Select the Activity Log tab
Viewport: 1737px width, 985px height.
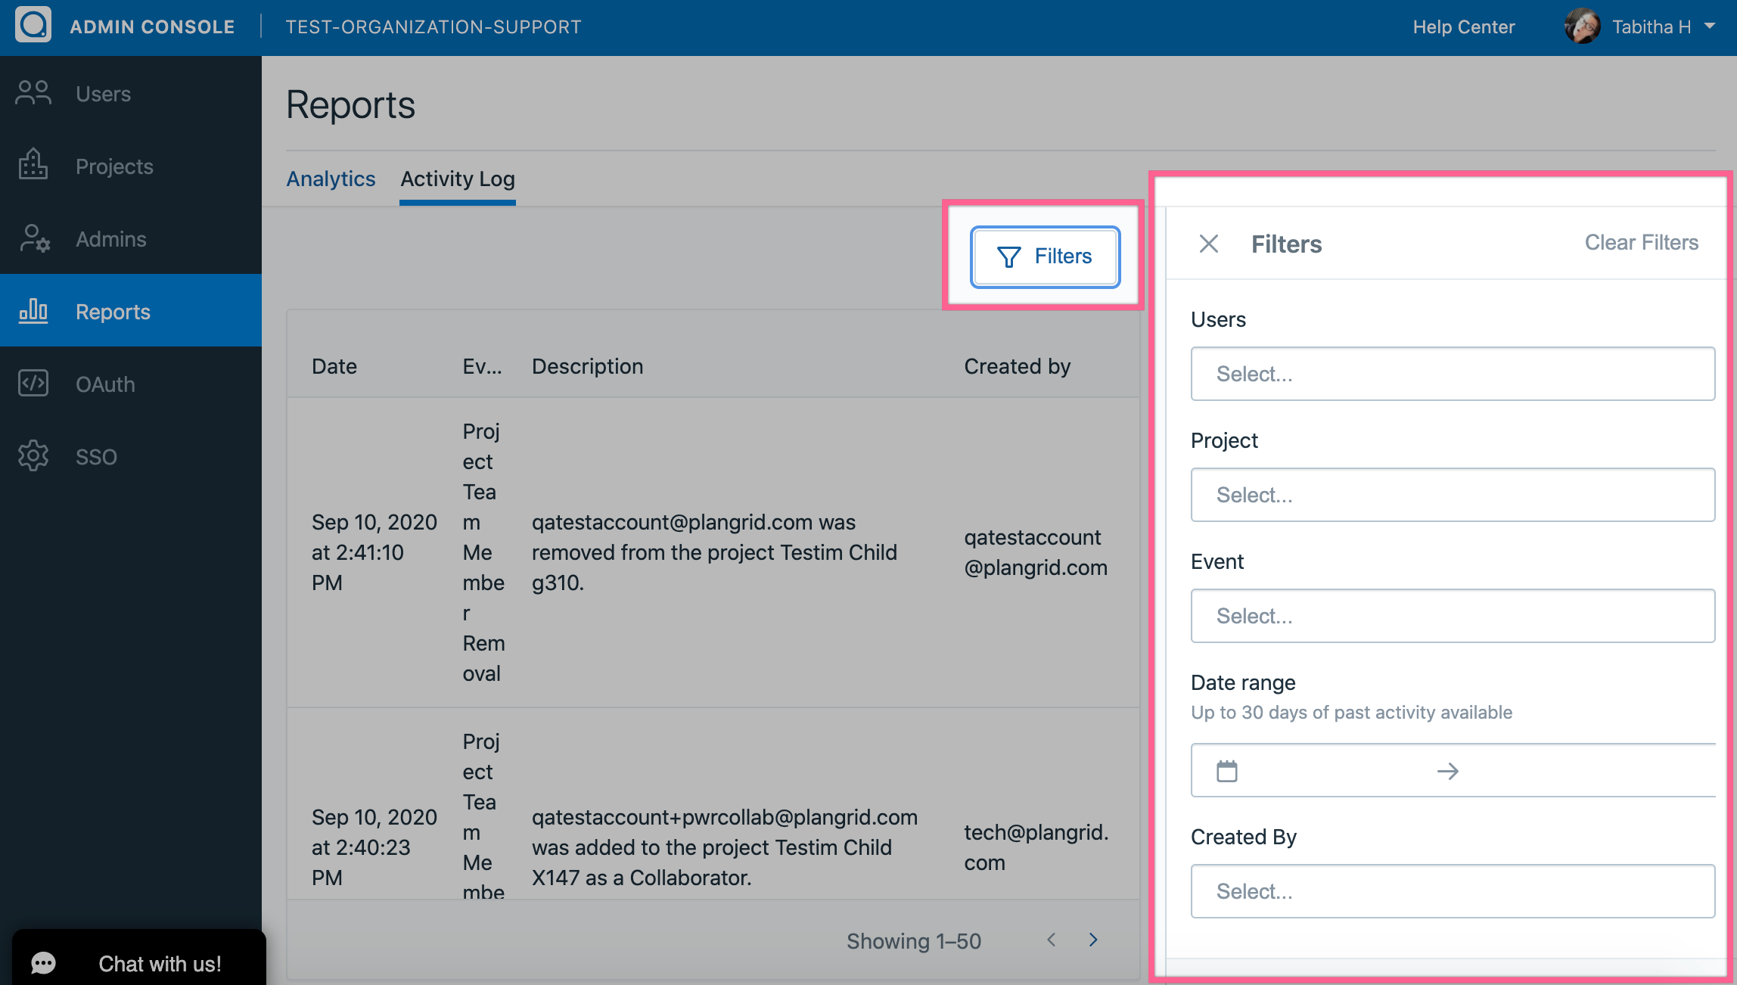457,179
